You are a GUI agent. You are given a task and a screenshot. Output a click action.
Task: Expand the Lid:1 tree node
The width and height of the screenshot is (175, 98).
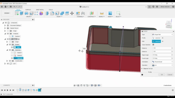click(5, 63)
